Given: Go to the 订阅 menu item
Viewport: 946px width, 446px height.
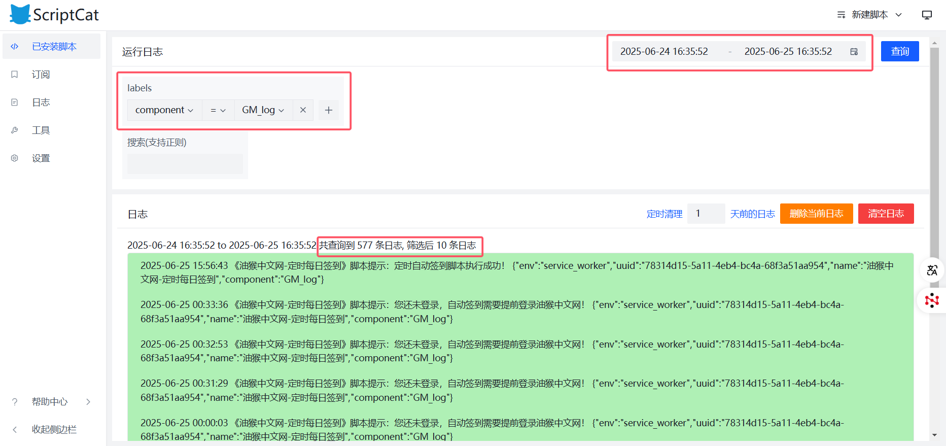Looking at the screenshot, I should tap(41, 75).
